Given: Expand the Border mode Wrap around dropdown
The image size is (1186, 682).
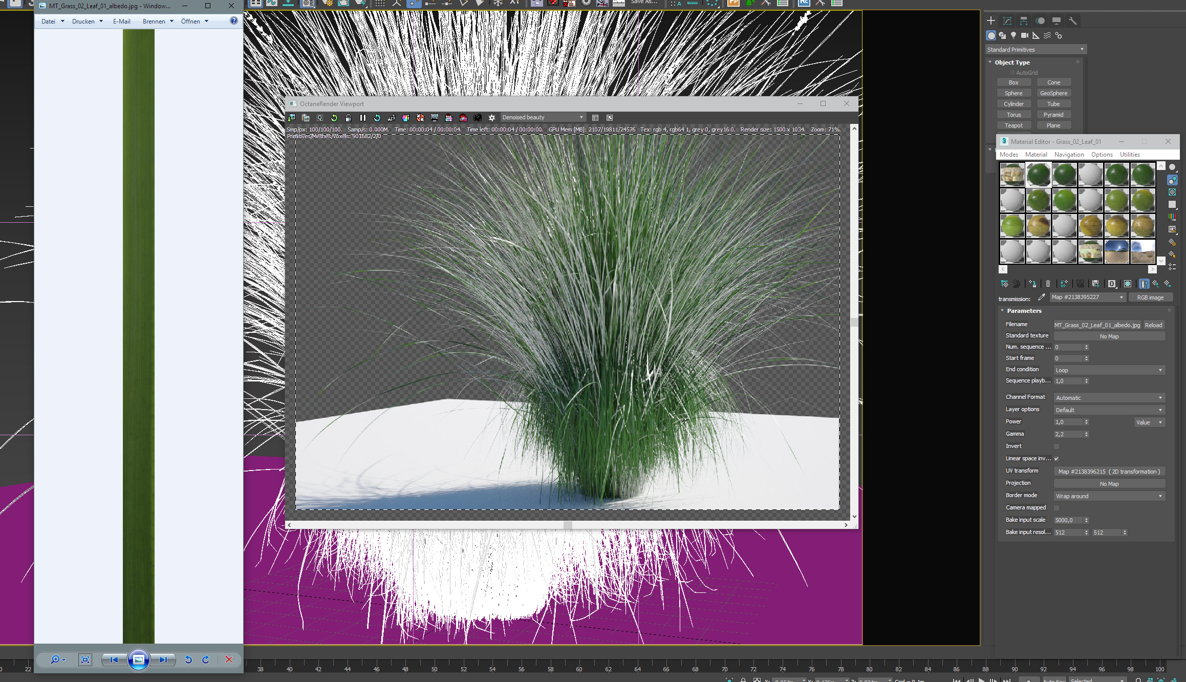Looking at the screenshot, I should (1109, 496).
